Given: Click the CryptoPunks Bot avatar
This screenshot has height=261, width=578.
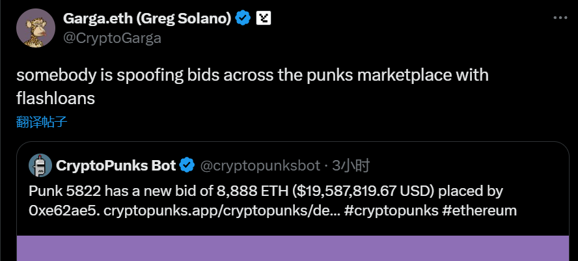Looking at the screenshot, I should click(40, 166).
